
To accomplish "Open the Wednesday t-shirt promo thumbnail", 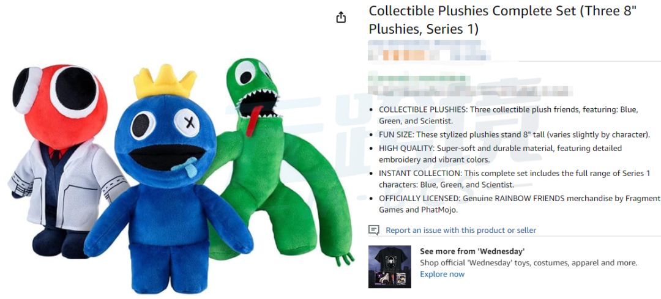I will point(389,267).
